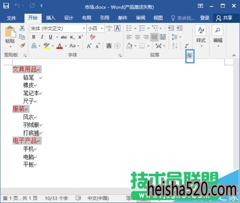Switch to the 设计 tab

pyautogui.click(x=69, y=18)
